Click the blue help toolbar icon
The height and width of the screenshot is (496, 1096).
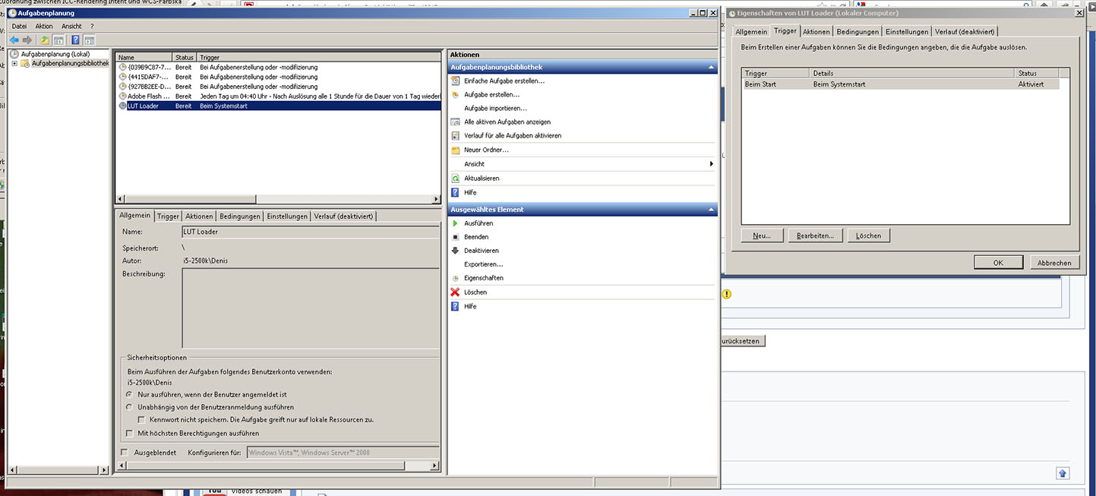[76, 40]
